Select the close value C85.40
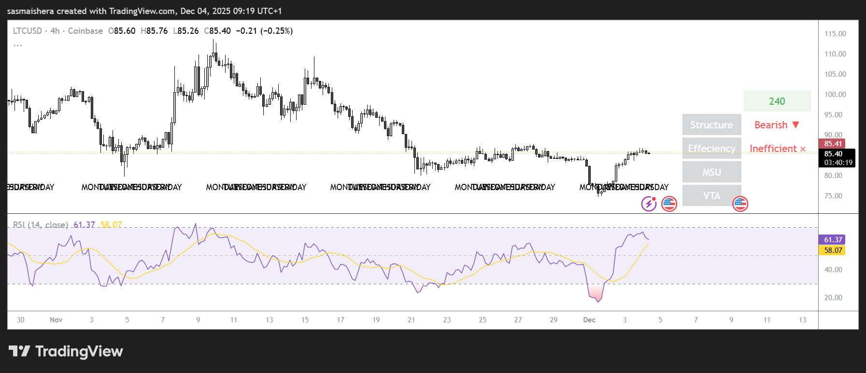The image size is (866, 373). tap(217, 31)
